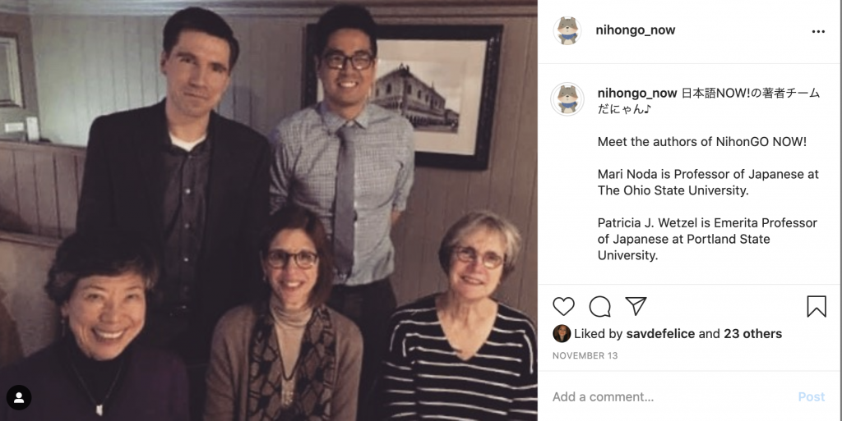Click the NOVEMBER 13 timestamp
Screen dimensions: 842x421
(x=585, y=356)
